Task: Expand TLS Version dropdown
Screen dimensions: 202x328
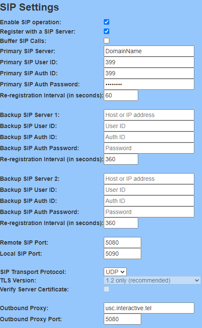Action: pyautogui.click(x=152, y=280)
